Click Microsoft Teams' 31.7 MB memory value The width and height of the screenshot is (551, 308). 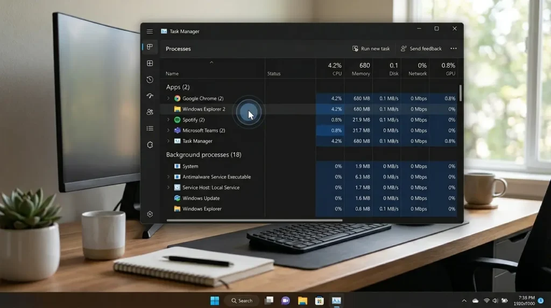pyautogui.click(x=361, y=130)
